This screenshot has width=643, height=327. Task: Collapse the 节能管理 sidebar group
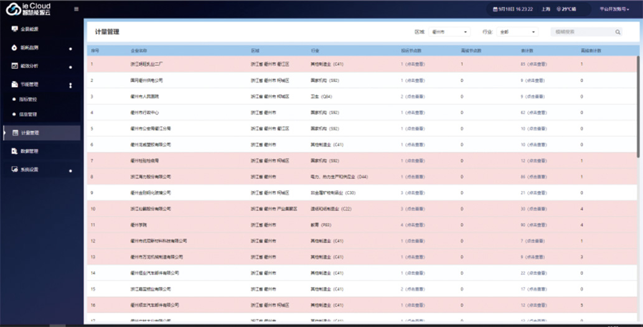tap(70, 85)
